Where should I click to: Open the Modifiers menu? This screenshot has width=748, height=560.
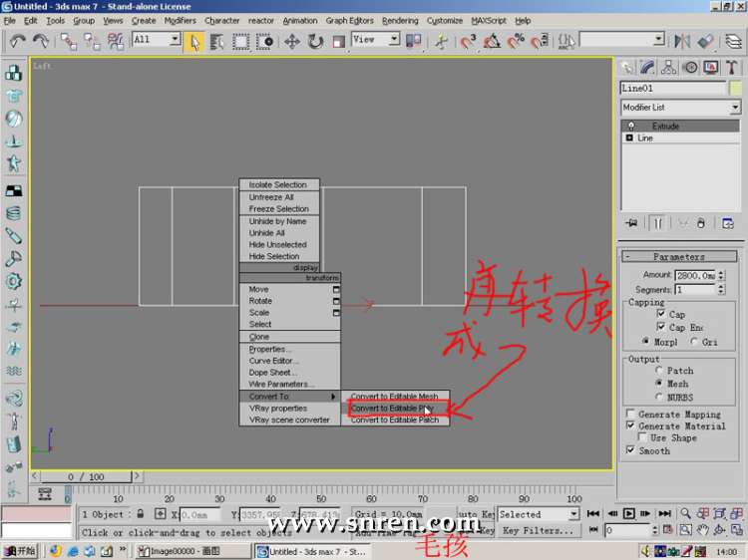point(180,21)
